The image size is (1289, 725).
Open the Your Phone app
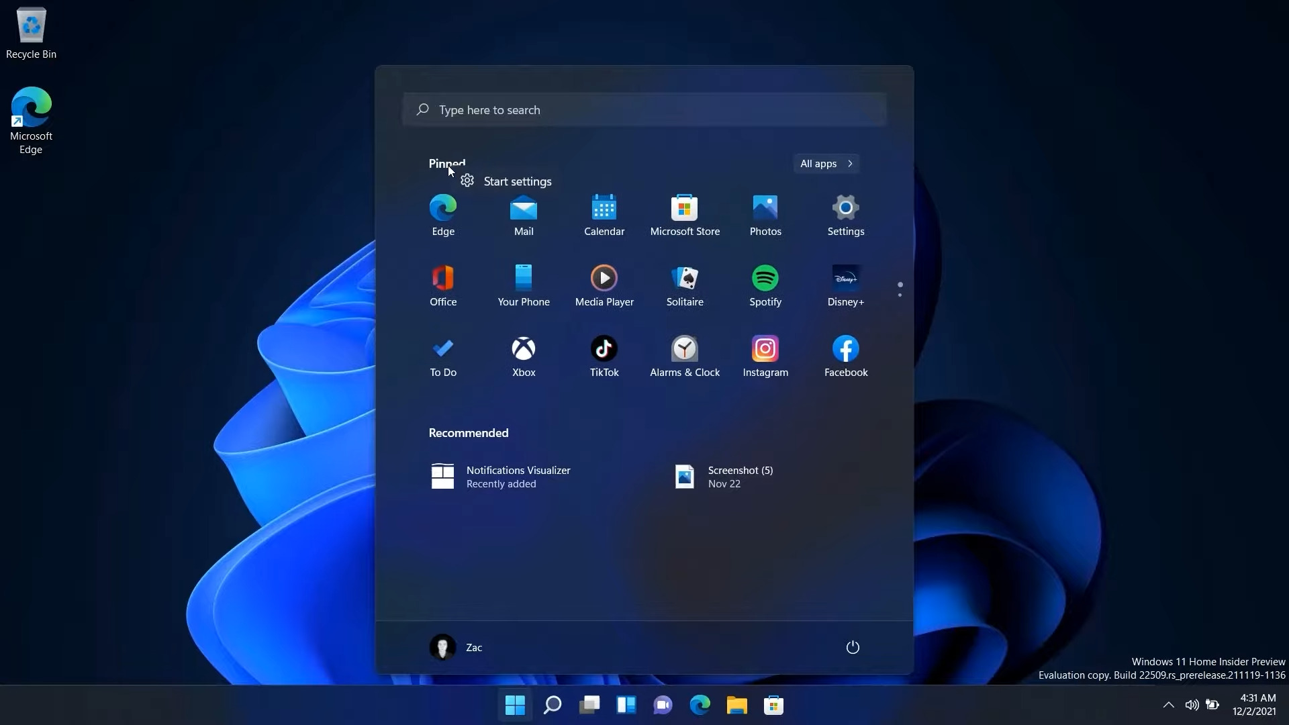(524, 287)
